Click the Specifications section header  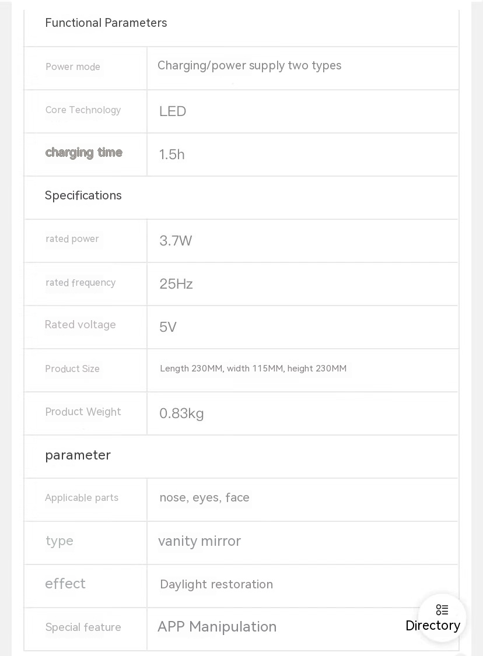(83, 195)
